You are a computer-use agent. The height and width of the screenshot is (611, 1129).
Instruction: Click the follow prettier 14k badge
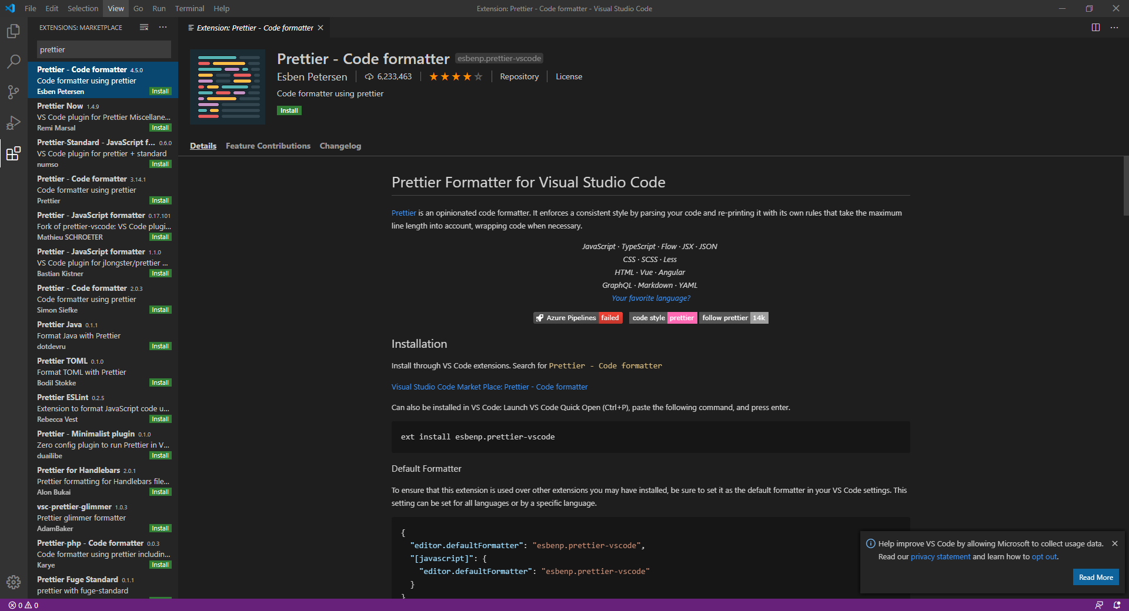[734, 318]
